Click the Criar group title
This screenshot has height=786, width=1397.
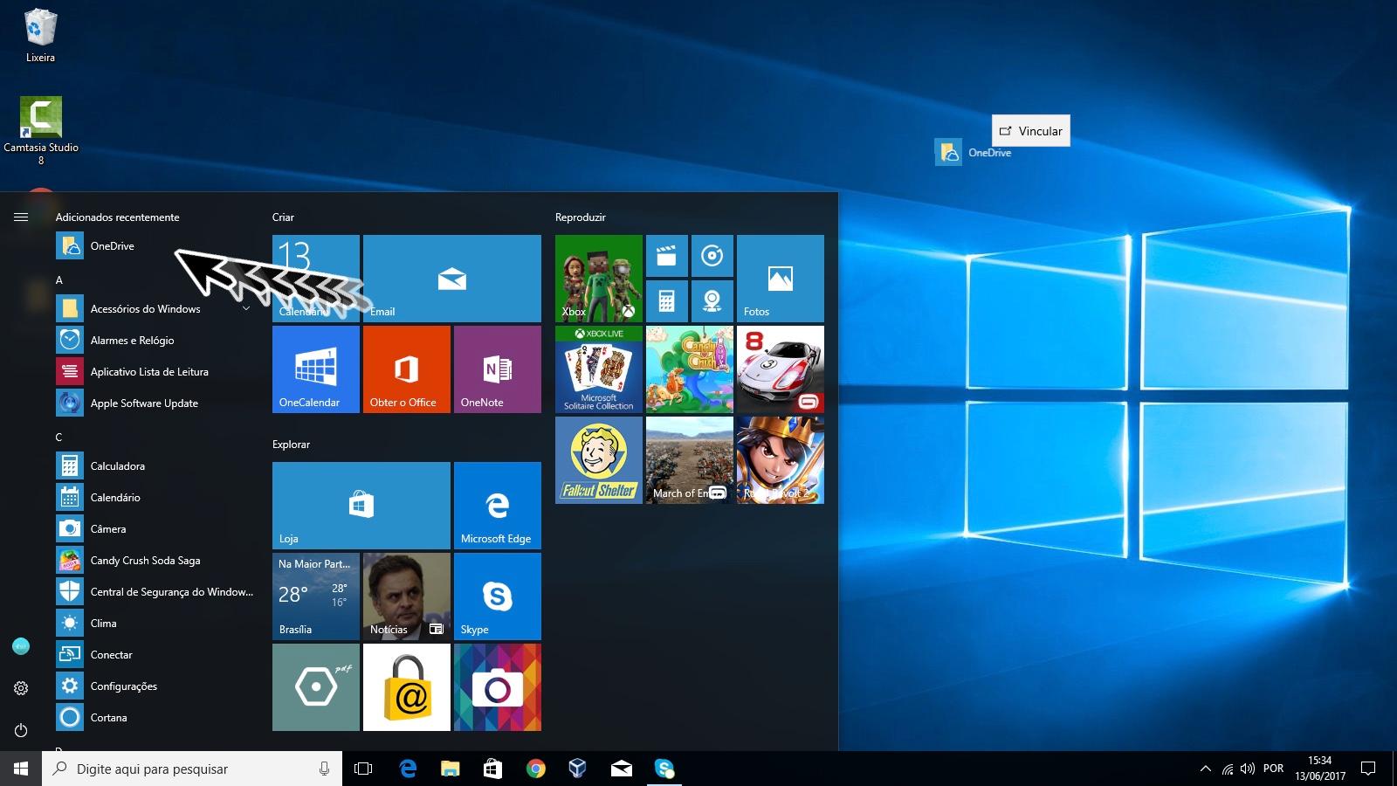click(283, 217)
